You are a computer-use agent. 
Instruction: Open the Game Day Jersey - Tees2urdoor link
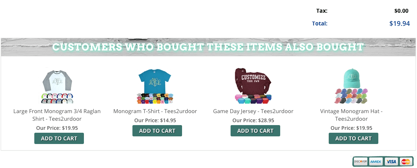pos(253,111)
